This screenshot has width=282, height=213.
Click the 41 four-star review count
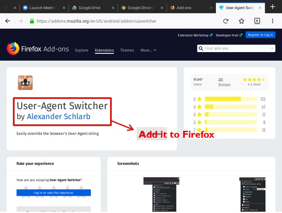[x=264, y=107]
